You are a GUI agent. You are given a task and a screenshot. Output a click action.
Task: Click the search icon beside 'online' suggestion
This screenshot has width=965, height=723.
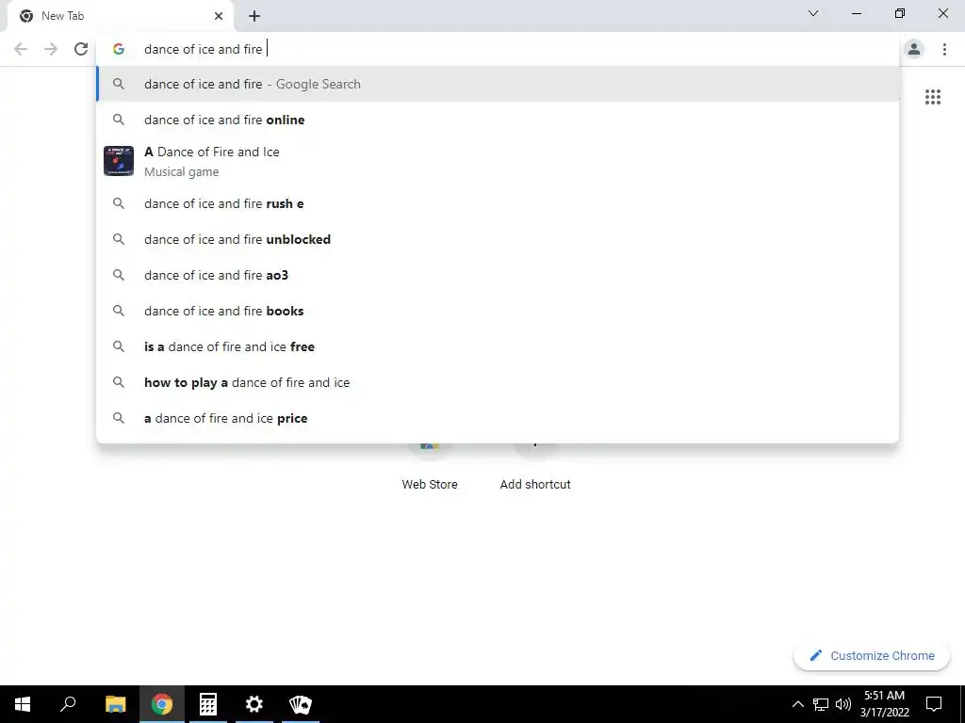tap(119, 120)
